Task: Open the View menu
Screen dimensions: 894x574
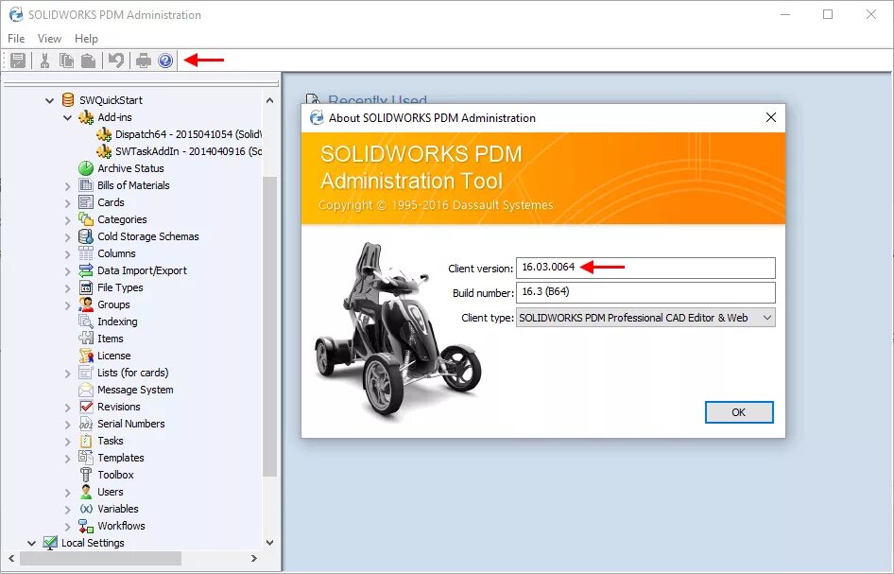Action: click(49, 38)
